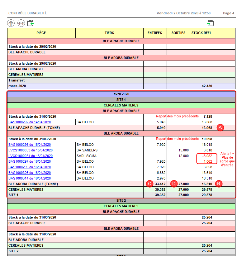This screenshot has width=242, height=256.
Task: Open document LVCS1000033 du 15/04/2020
Action: [x=31, y=150]
